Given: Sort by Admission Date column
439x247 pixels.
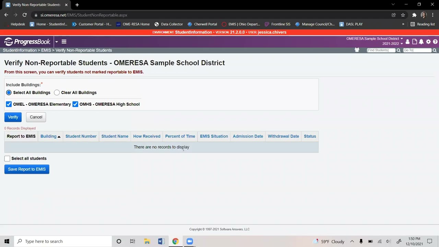Looking at the screenshot, I should (248, 136).
